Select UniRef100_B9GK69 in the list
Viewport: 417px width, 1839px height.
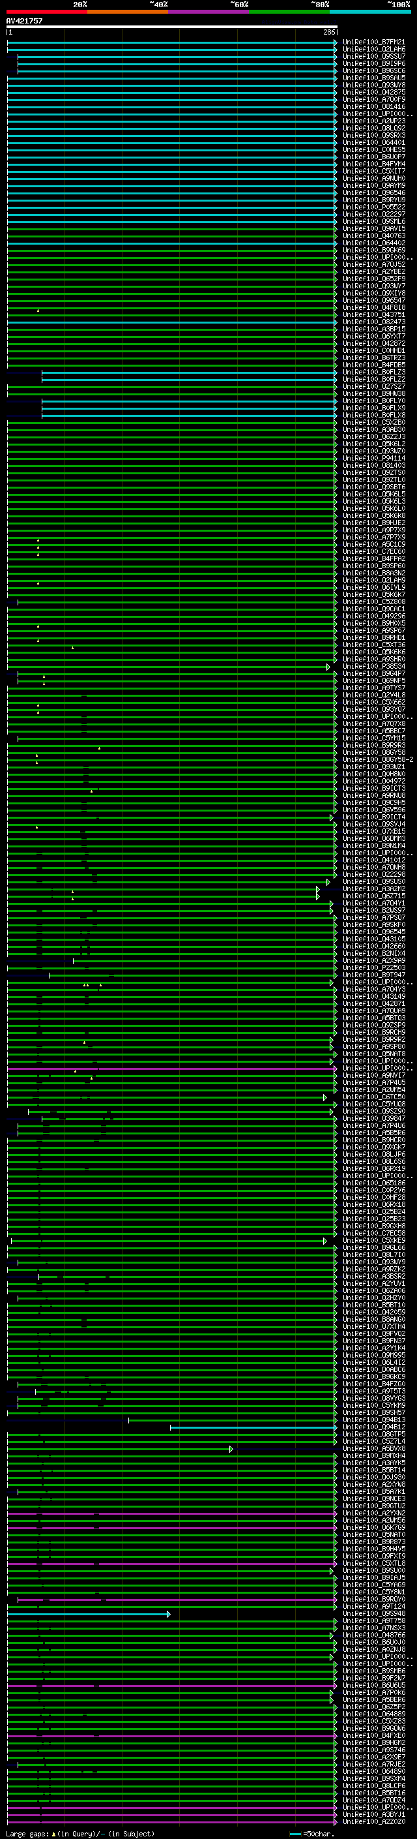pyautogui.click(x=373, y=250)
